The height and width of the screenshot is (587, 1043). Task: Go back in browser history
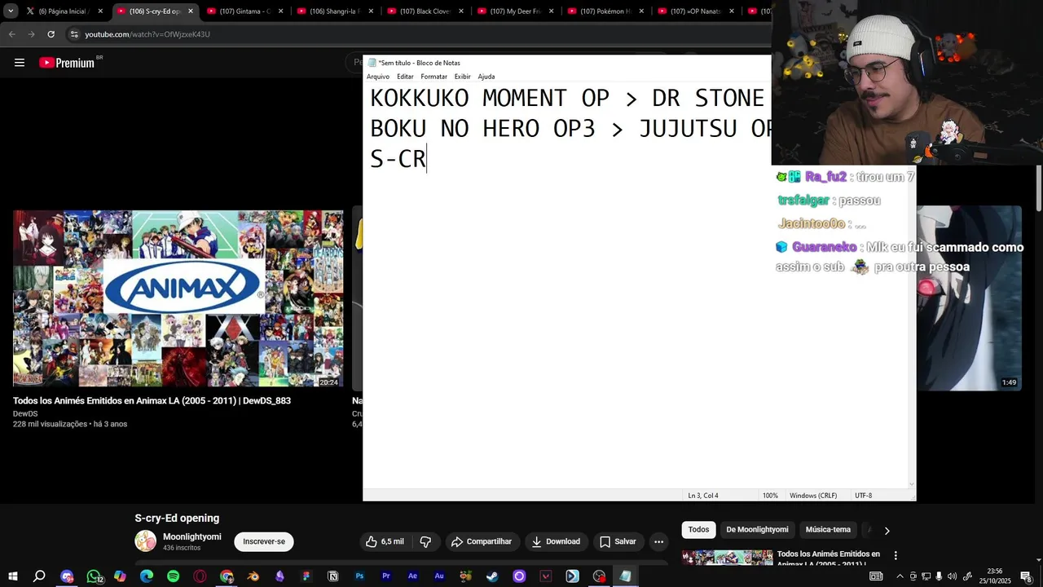pos(11,34)
